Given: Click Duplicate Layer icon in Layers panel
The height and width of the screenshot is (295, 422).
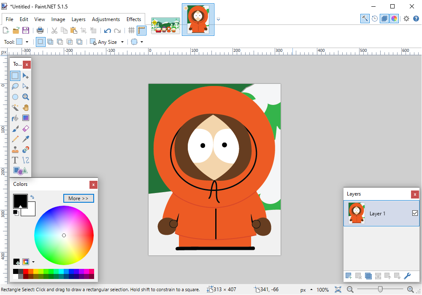Looking at the screenshot, I should click(368, 276).
